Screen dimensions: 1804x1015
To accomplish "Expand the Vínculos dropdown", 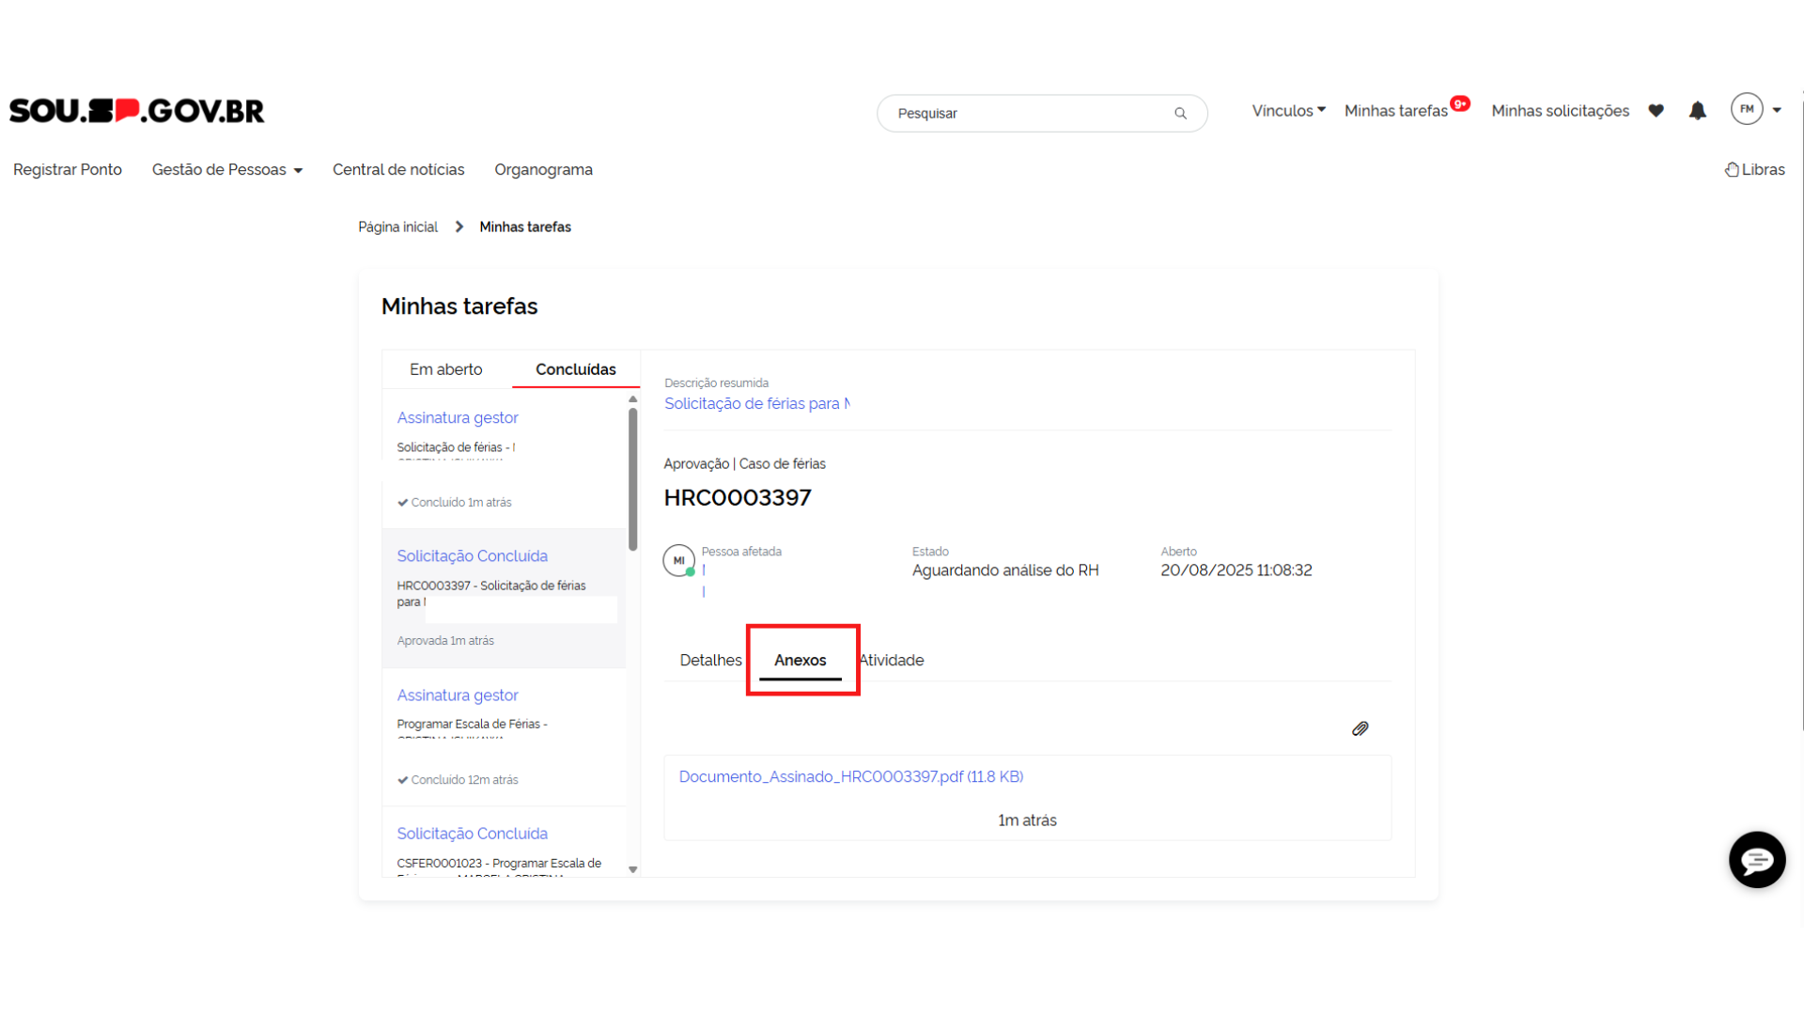I will (x=1288, y=111).
